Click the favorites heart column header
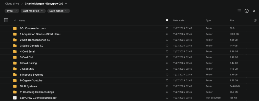 tap(167, 20)
